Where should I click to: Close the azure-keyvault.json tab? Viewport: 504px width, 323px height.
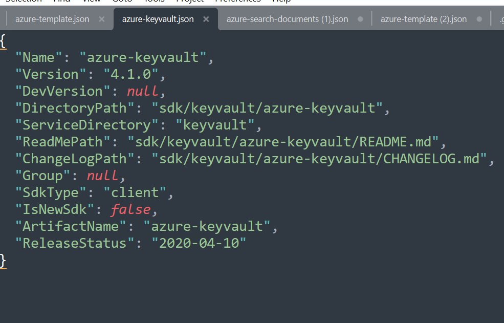pos(206,19)
